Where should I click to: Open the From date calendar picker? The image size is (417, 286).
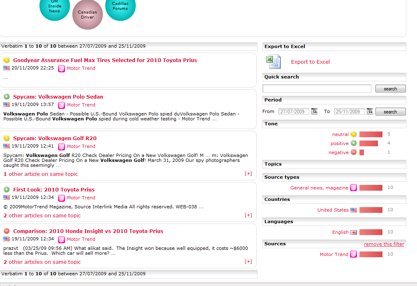(x=315, y=111)
